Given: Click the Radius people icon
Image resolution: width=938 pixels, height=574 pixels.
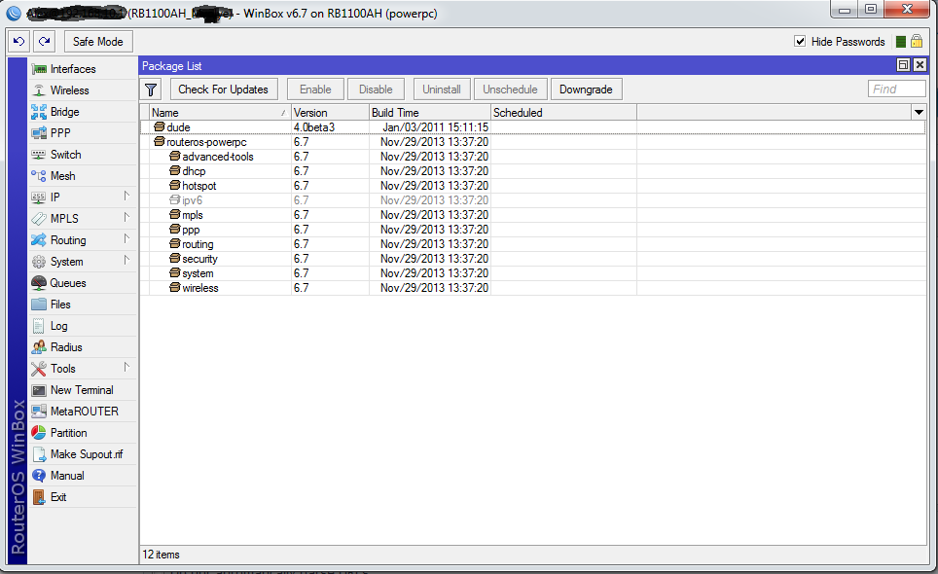Looking at the screenshot, I should pos(39,346).
